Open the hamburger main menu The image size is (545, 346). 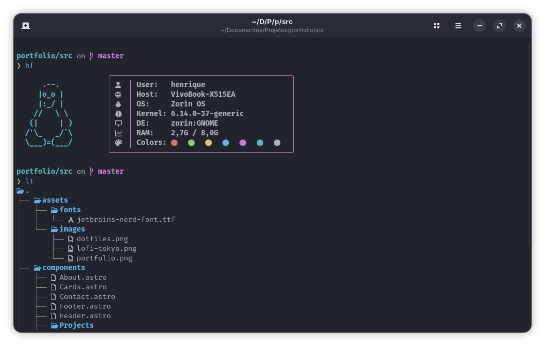[x=458, y=26]
